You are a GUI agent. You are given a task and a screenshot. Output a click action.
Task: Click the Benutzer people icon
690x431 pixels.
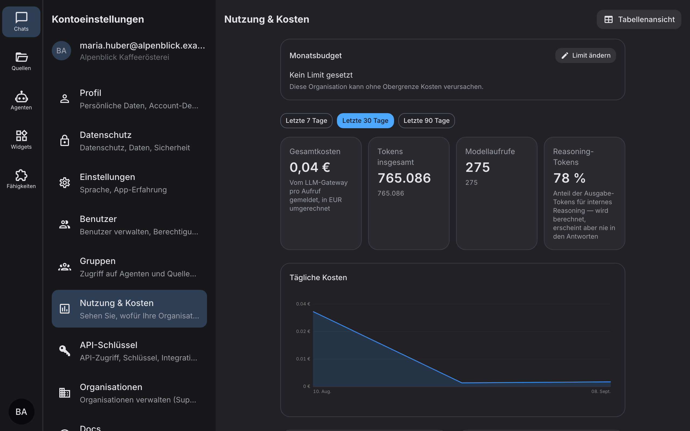[65, 225]
